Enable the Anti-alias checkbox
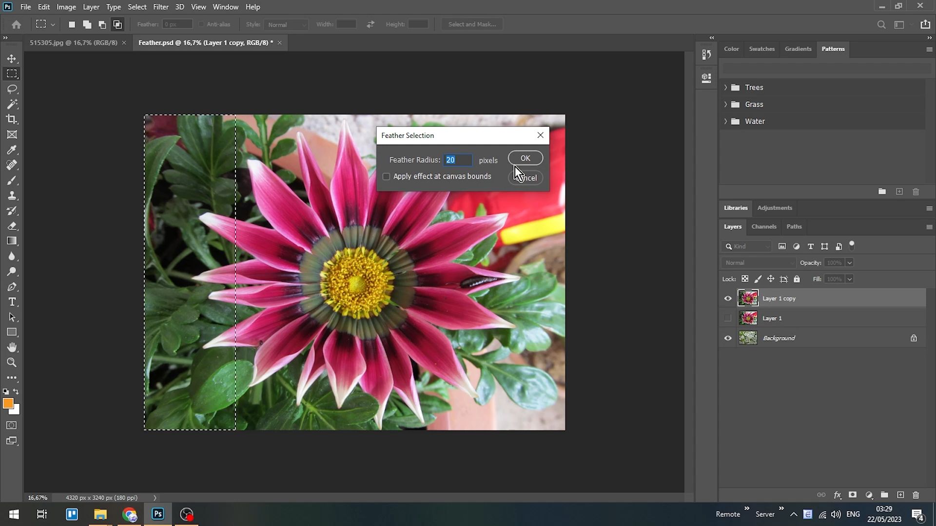The width and height of the screenshot is (936, 526). [201, 24]
